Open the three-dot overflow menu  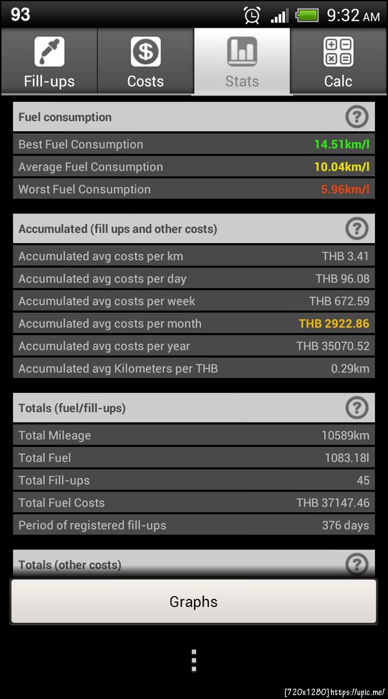[193, 660]
